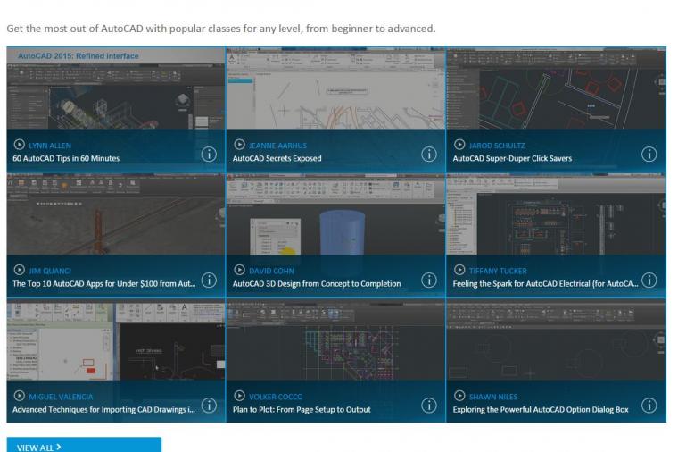Image resolution: width=678 pixels, height=452 pixels.
Task: Open Tiffany Tucker's instructor name link
Action: (x=498, y=271)
